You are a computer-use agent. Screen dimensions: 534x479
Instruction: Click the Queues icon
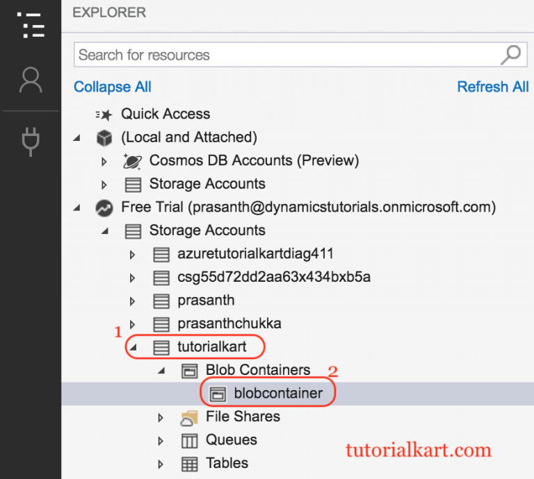point(189,441)
